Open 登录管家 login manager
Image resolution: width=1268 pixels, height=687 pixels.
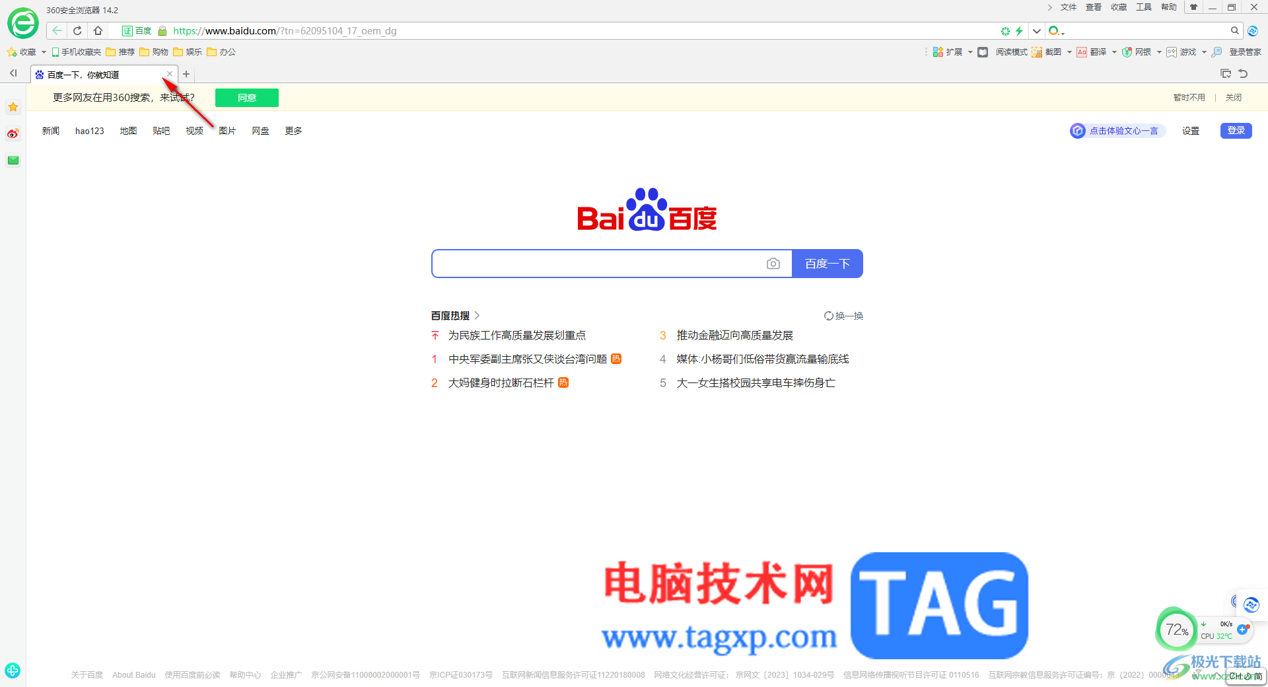pyautogui.click(x=1244, y=52)
